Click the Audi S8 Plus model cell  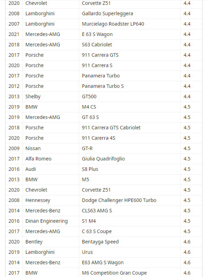pyautogui.click(x=130, y=169)
